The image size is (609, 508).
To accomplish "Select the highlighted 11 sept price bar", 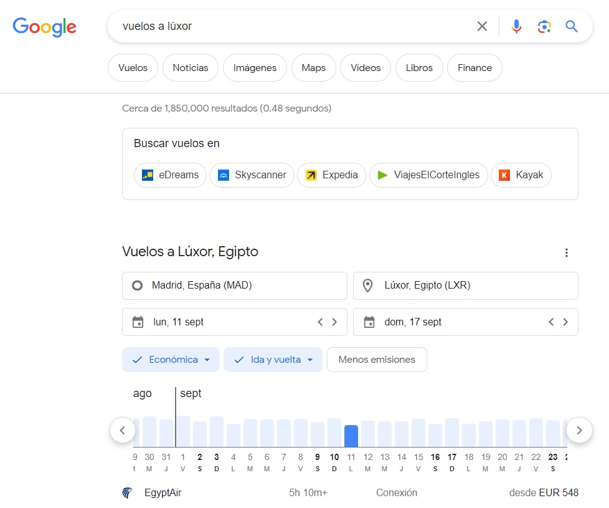I will pyautogui.click(x=351, y=436).
